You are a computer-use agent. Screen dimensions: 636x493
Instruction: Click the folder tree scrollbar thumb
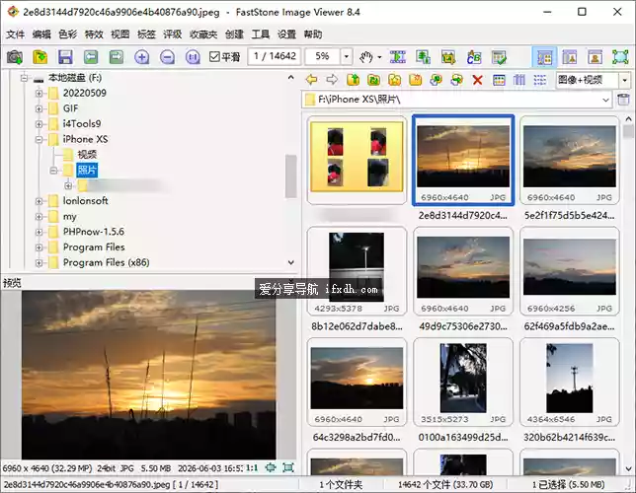[290, 176]
